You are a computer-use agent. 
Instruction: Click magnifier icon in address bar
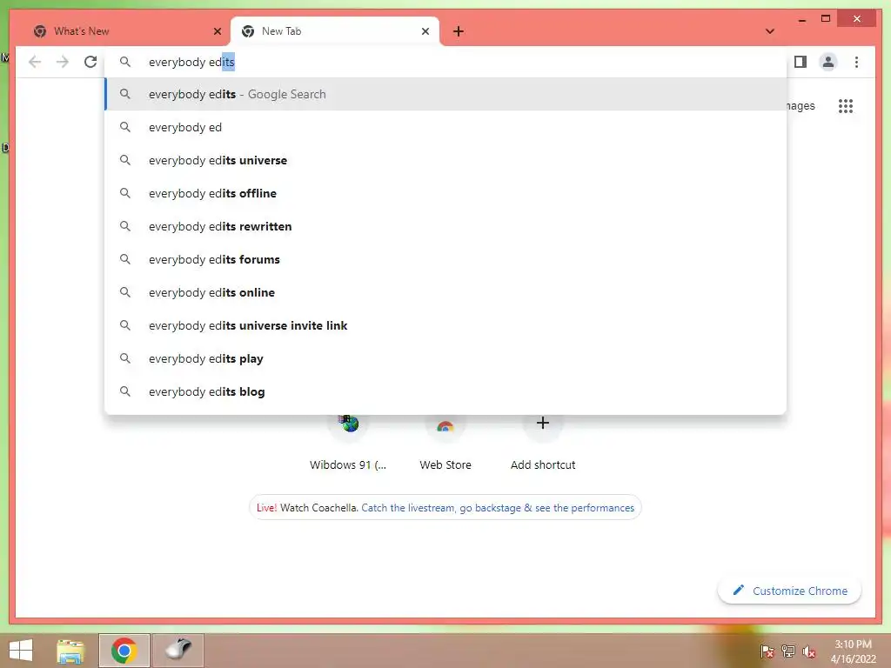(x=125, y=62)
